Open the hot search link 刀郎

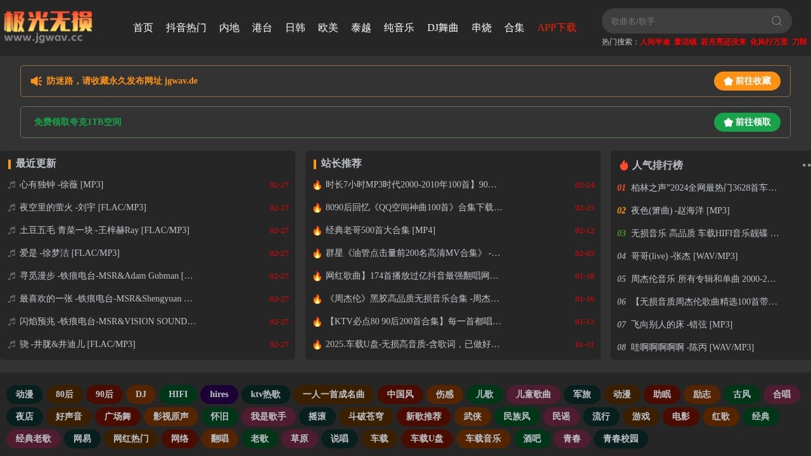799,42
